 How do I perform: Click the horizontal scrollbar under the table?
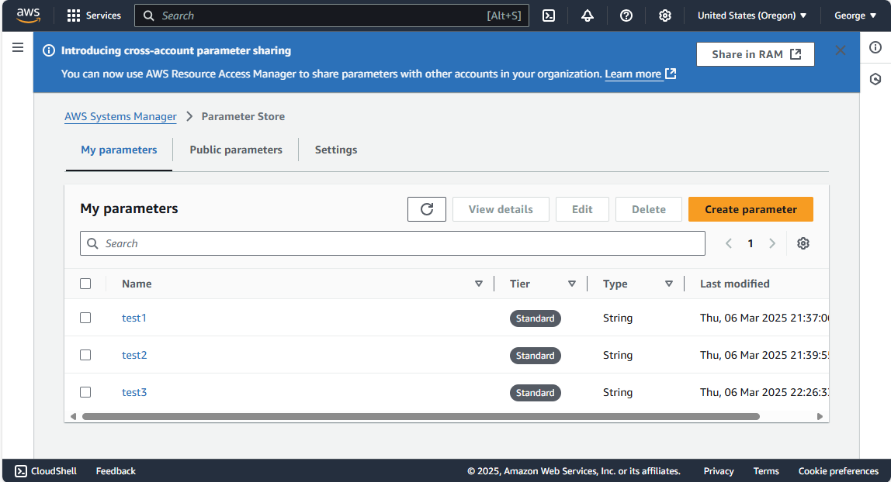tap(419, 416)
